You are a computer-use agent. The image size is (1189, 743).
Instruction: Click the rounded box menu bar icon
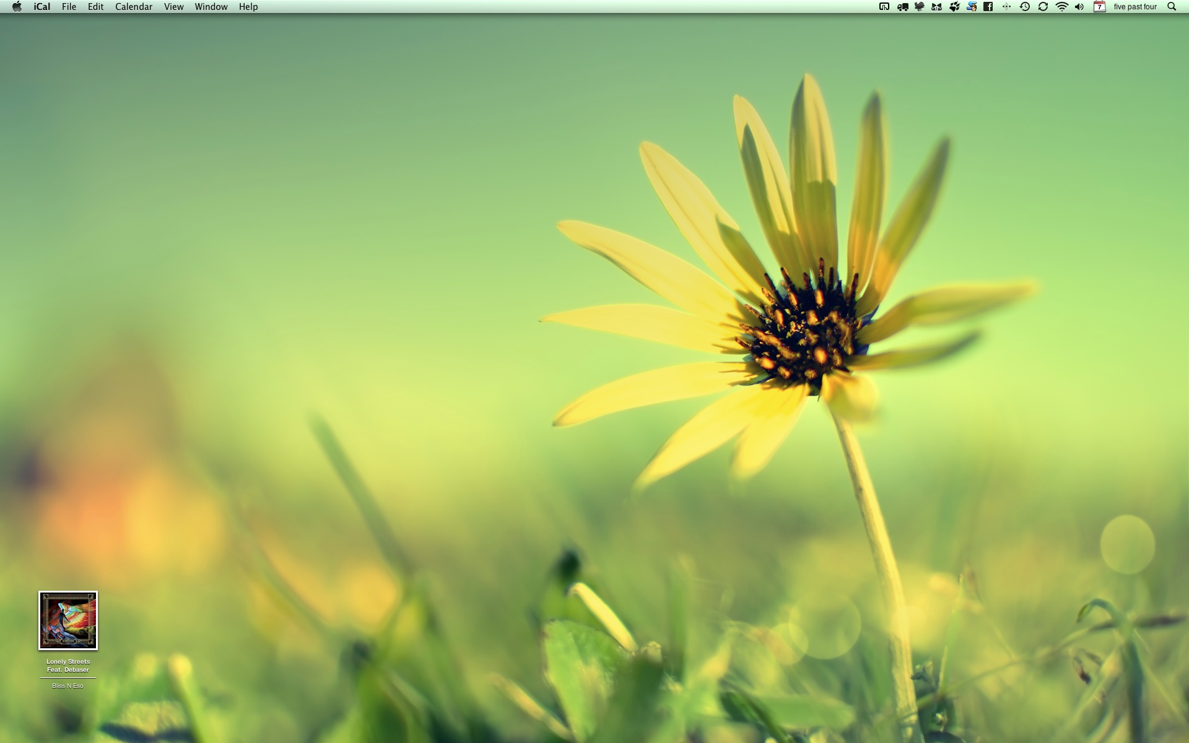coord(884,7)
